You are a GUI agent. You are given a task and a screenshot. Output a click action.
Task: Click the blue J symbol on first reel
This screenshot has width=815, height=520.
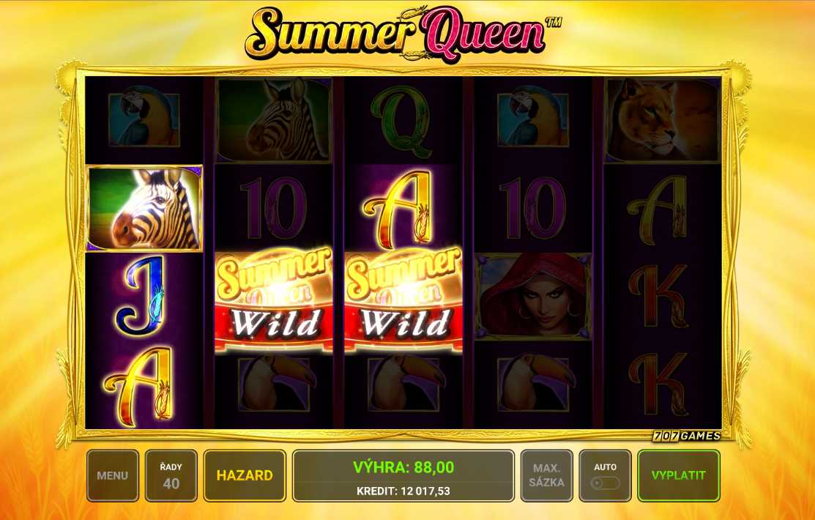point(141,295)
